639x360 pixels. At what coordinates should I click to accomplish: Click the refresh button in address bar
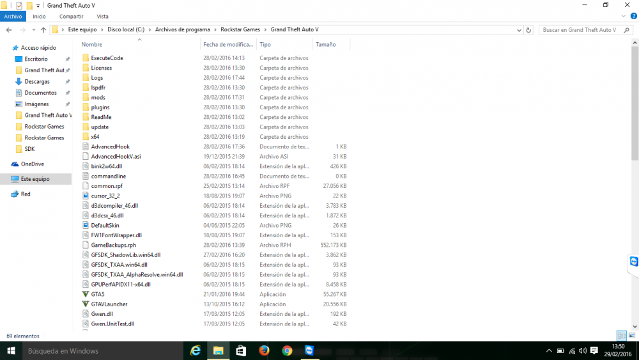[528, 30]
